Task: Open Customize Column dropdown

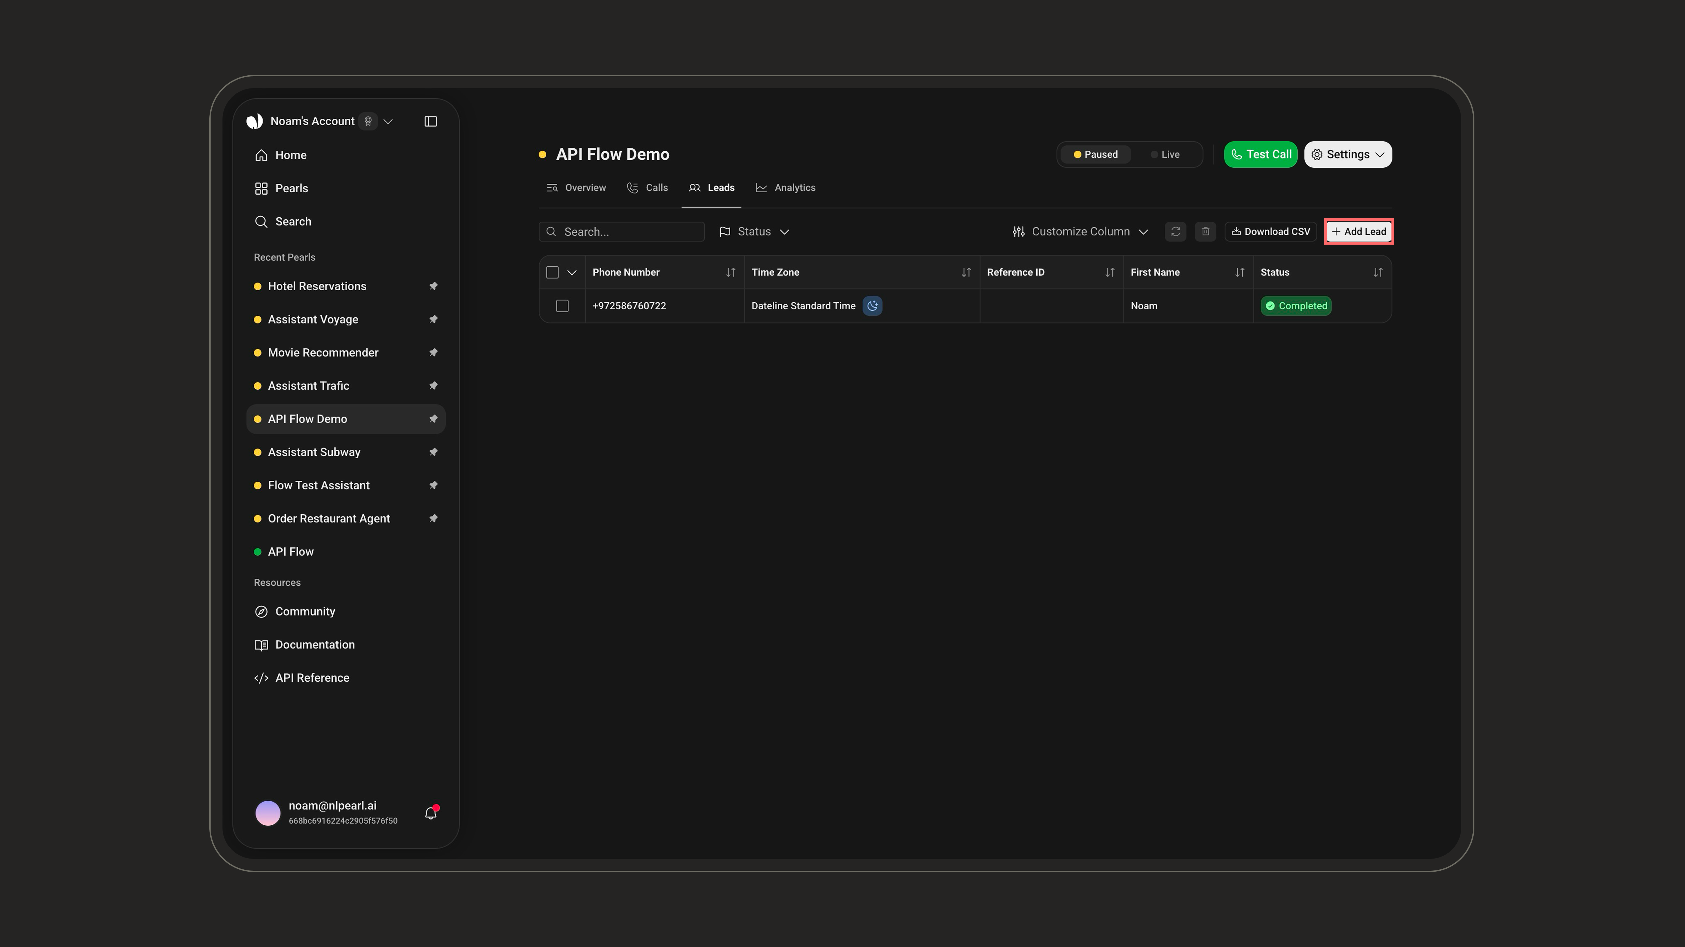Action: [x=1080, y=231]
